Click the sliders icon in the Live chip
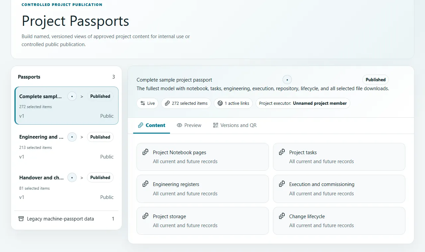This screenshot has width=425, height=252. [143, 103]
